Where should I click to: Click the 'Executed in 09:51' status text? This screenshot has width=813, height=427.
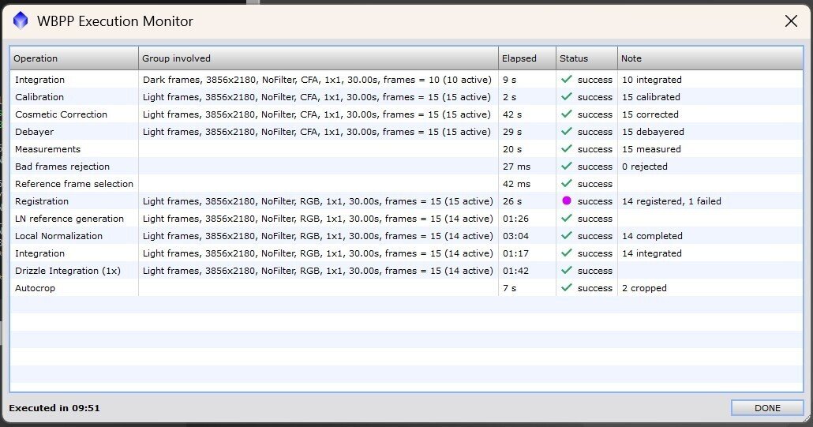pyautogui.click(x=54, y=408)
